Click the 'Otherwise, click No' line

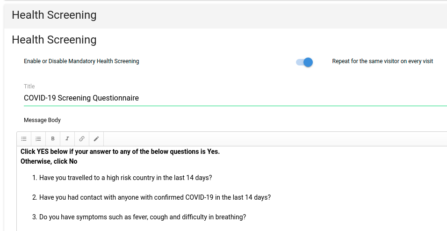point(49,161)
